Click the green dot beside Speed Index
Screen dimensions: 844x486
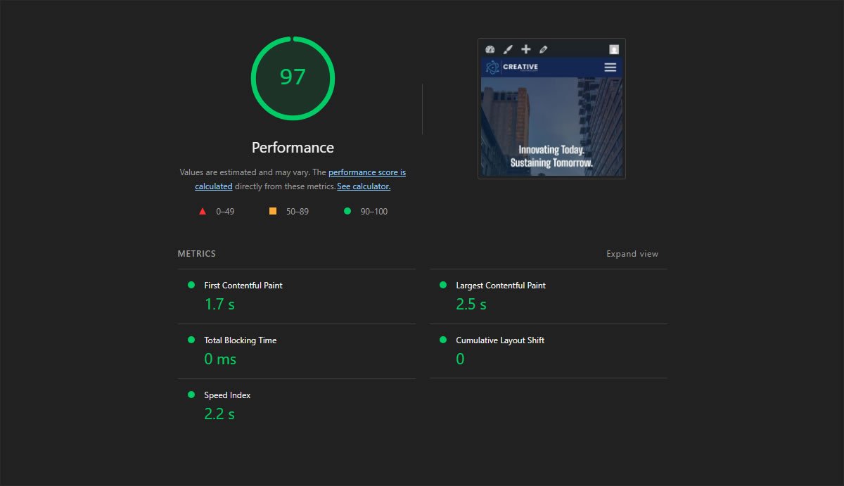click(191, 395)
